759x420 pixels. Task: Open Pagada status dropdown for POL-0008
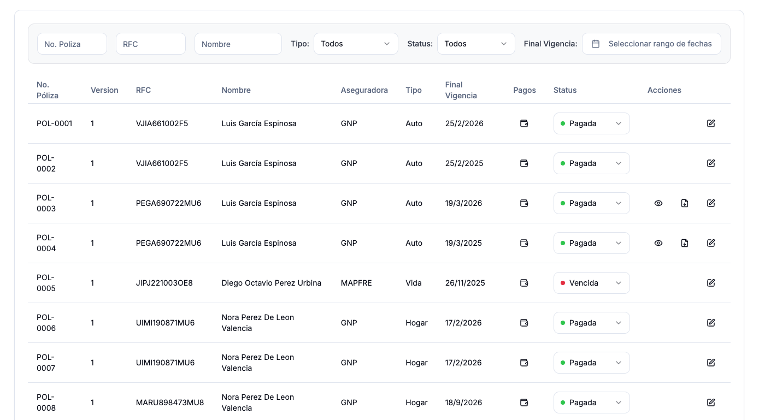coord(591,403)
